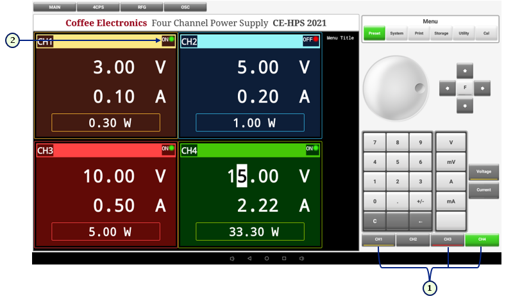
Task: Tap the Android recent apps square icon
Action: click(284, 259)
